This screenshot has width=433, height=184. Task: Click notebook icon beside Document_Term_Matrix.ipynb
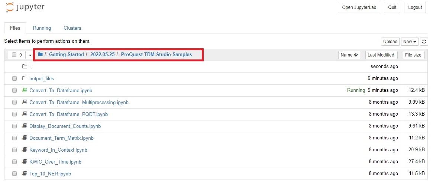tap(25, 138)
